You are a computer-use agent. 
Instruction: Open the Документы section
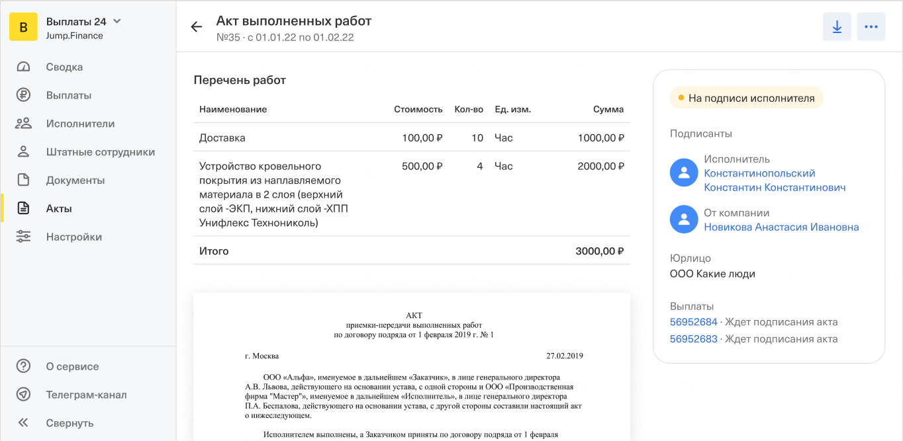(75, 180)
